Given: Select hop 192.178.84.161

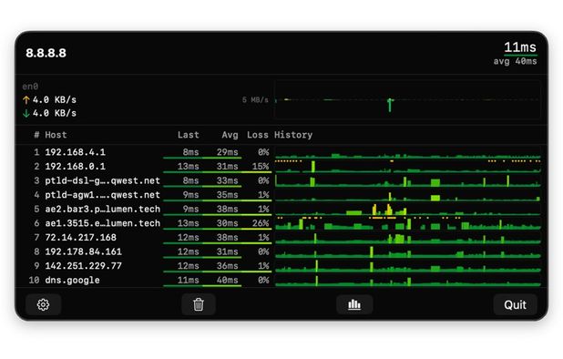Looking at the screenshot, I should 83,251.
